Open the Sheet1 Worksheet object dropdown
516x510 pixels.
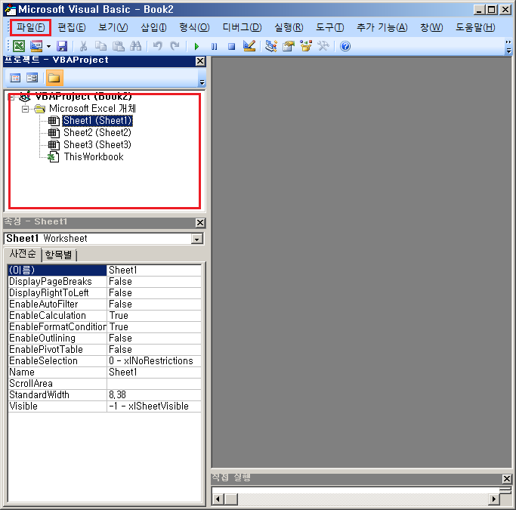coord(196,239)
